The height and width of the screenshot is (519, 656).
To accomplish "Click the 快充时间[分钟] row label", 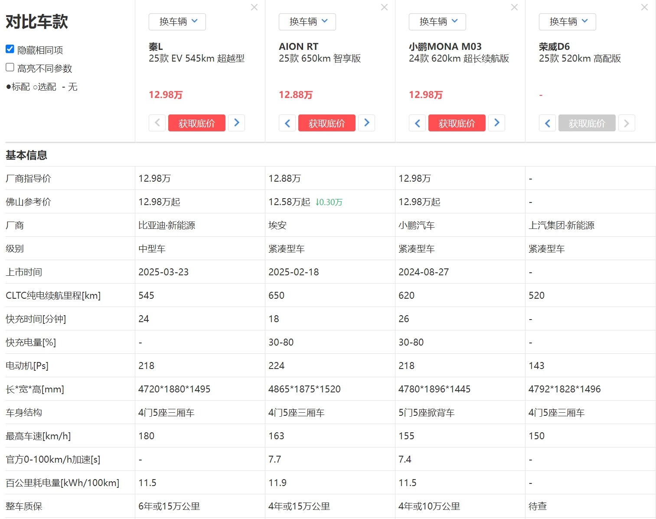I will coord(36,319).
